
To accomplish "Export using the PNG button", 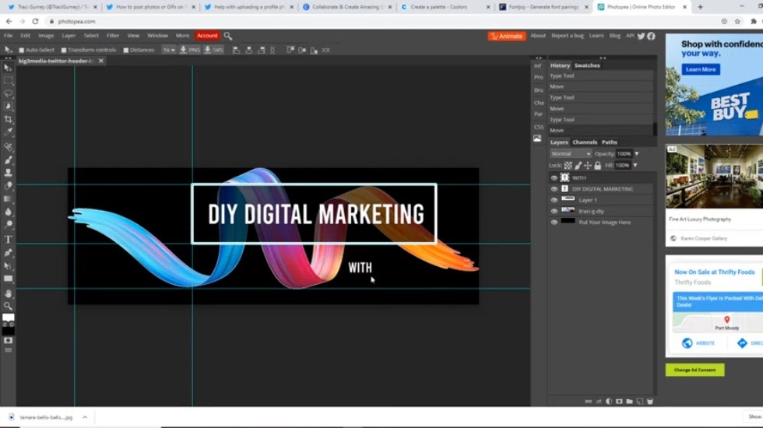I will [x=190, y=50].
